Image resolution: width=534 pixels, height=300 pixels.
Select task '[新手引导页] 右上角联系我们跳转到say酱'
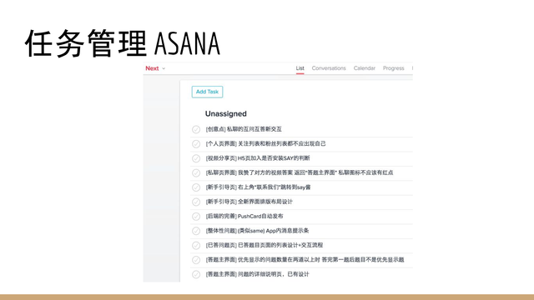click(258, 187)
